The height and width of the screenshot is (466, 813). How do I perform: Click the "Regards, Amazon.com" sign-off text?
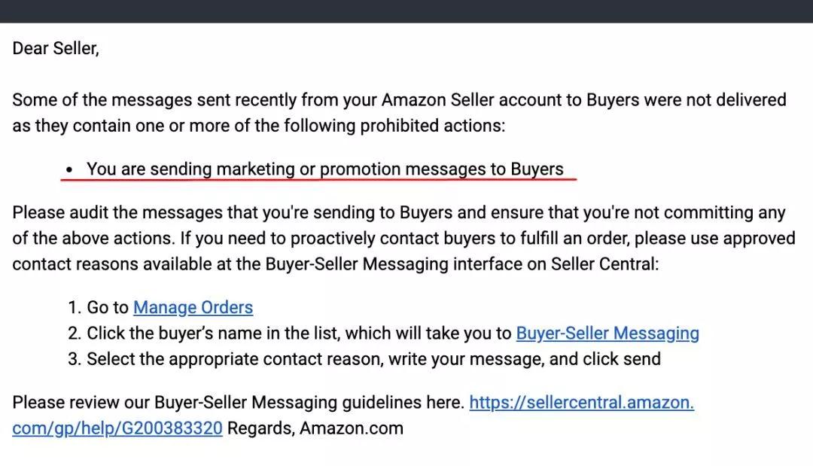pos(315,428)
